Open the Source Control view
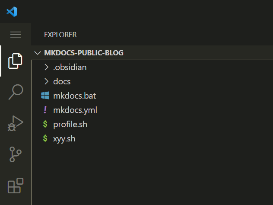273x205 pixels. 15,154
